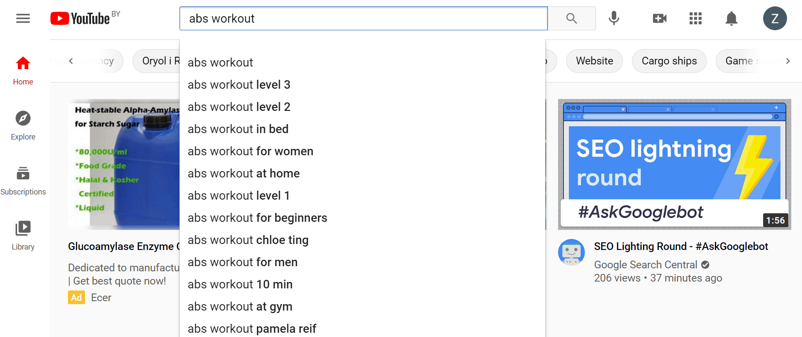Click the Ecer advertiser name
Image resolution: width=802 pixels, height=337 pixels.
(x=101, y=298)
